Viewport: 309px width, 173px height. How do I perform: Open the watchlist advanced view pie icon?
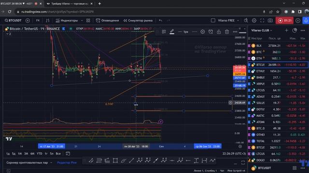tap(295, 30)
